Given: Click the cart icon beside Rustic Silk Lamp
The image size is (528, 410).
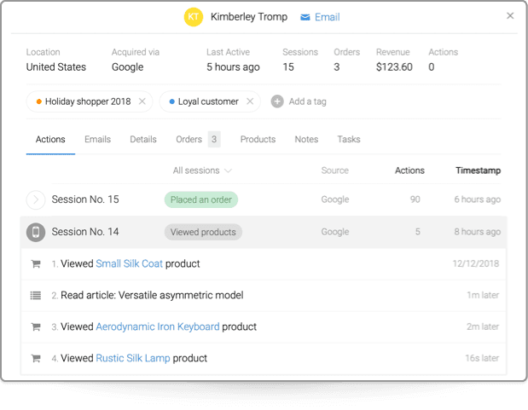Looking at the screenshot, I should pyautogui.click(x=36, y=359).
